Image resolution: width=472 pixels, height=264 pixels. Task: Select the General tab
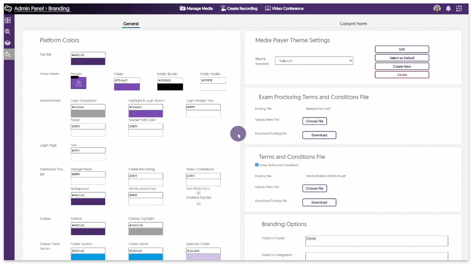click(131, 24)
